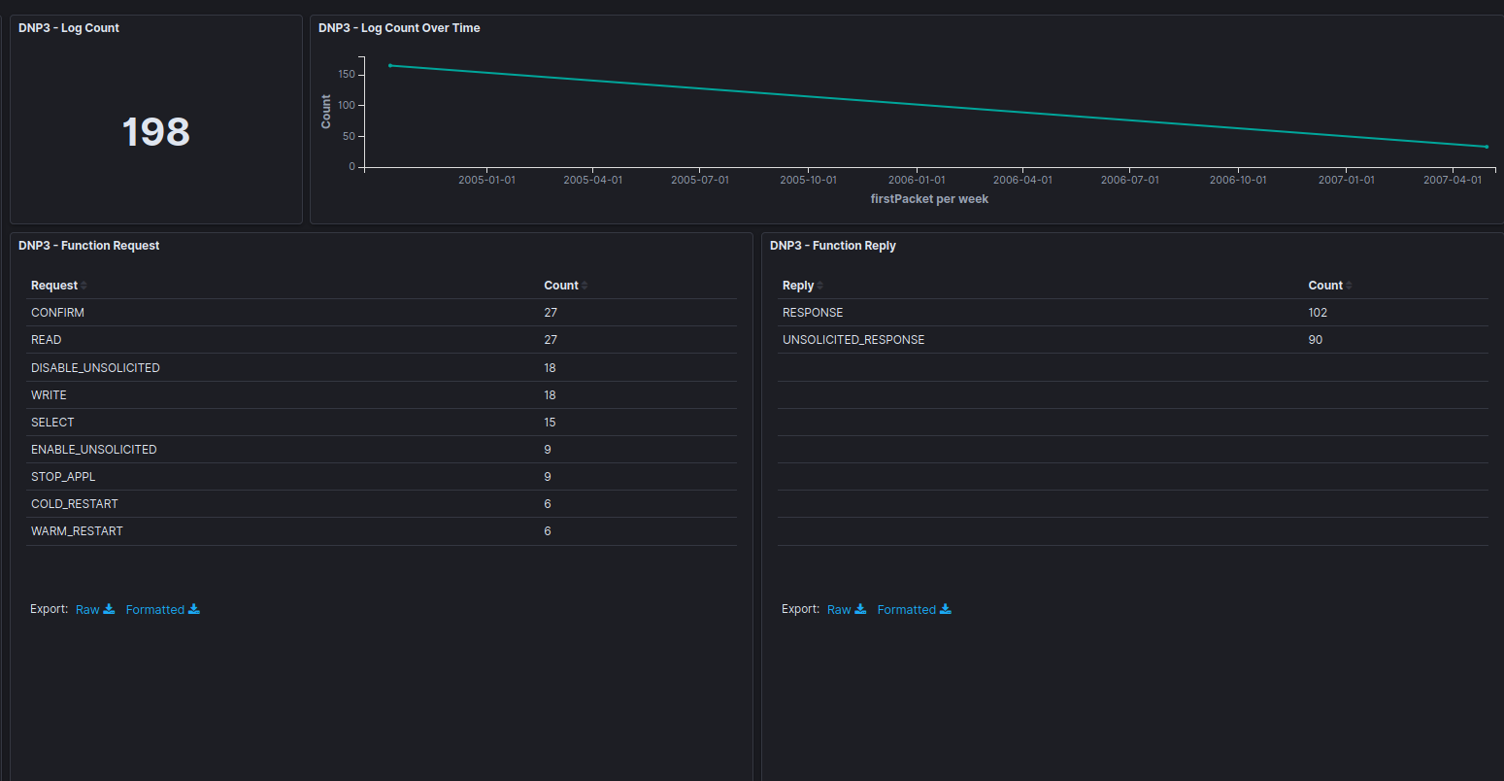Select the READ row in the request table

tap(47, 339)
